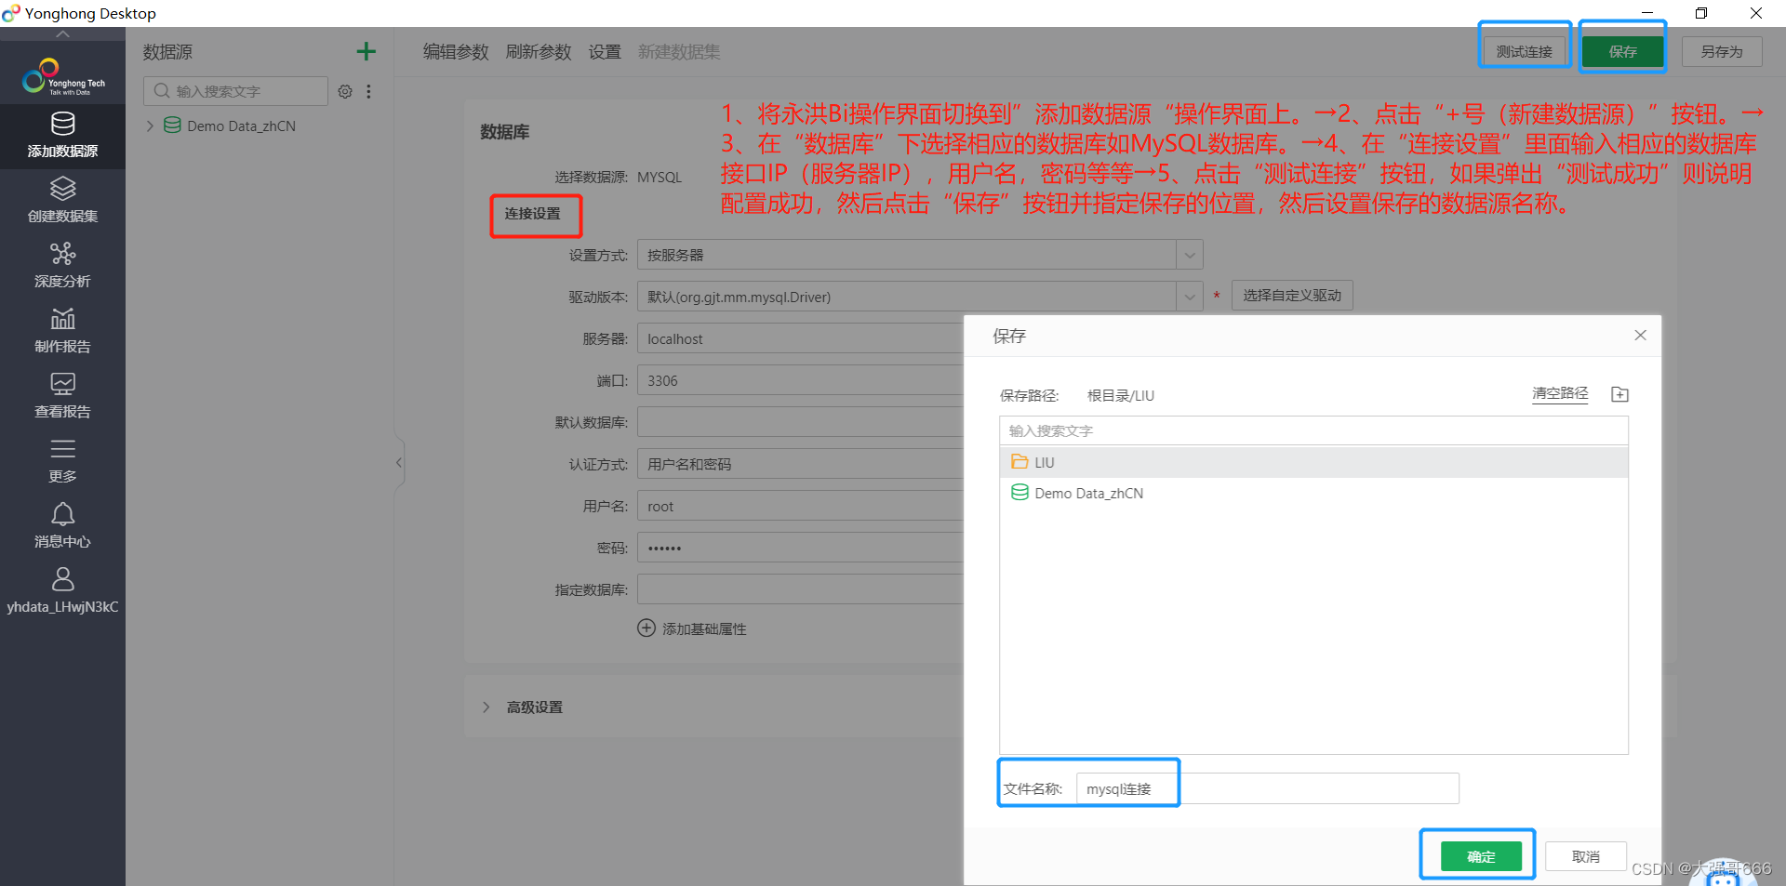This screenshot has height=886, width=1786.
Task: Click the Yonghong Tech logo
Action: click(62, 77)
